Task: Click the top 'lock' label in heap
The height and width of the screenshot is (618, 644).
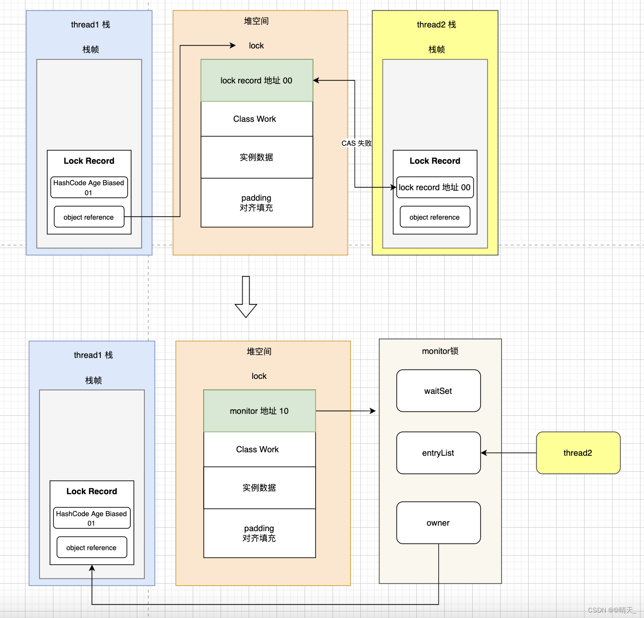Action: point(257,45)
